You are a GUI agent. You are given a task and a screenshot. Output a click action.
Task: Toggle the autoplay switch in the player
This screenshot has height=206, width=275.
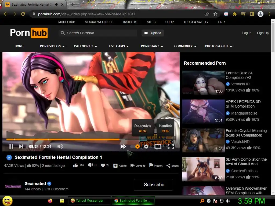coord(135,146)
